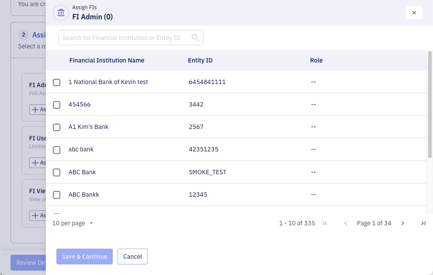Screen dimensions: 433x275
Task: Click the Review button at the bottom left
Action: point(27,263)
